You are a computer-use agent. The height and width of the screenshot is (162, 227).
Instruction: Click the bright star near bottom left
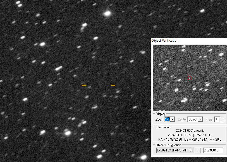[67, 133]
